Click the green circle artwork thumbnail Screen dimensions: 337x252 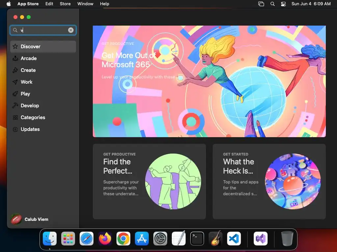(173, 181)
